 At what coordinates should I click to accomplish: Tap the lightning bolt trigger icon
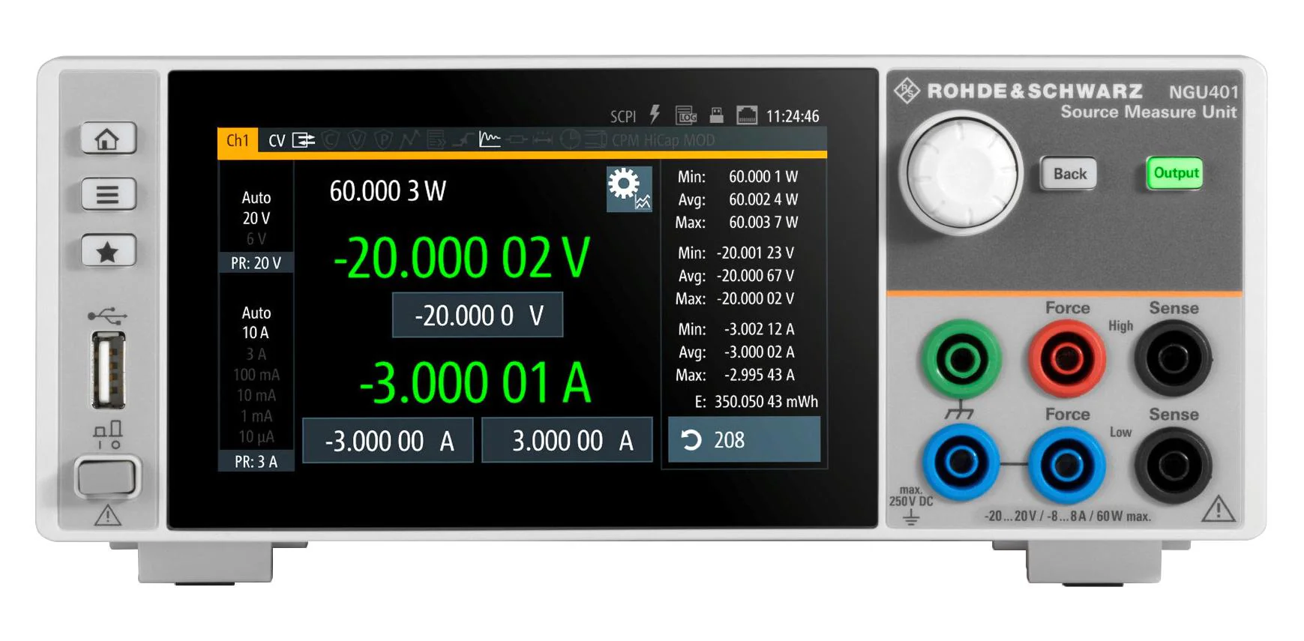pos(655,115)
